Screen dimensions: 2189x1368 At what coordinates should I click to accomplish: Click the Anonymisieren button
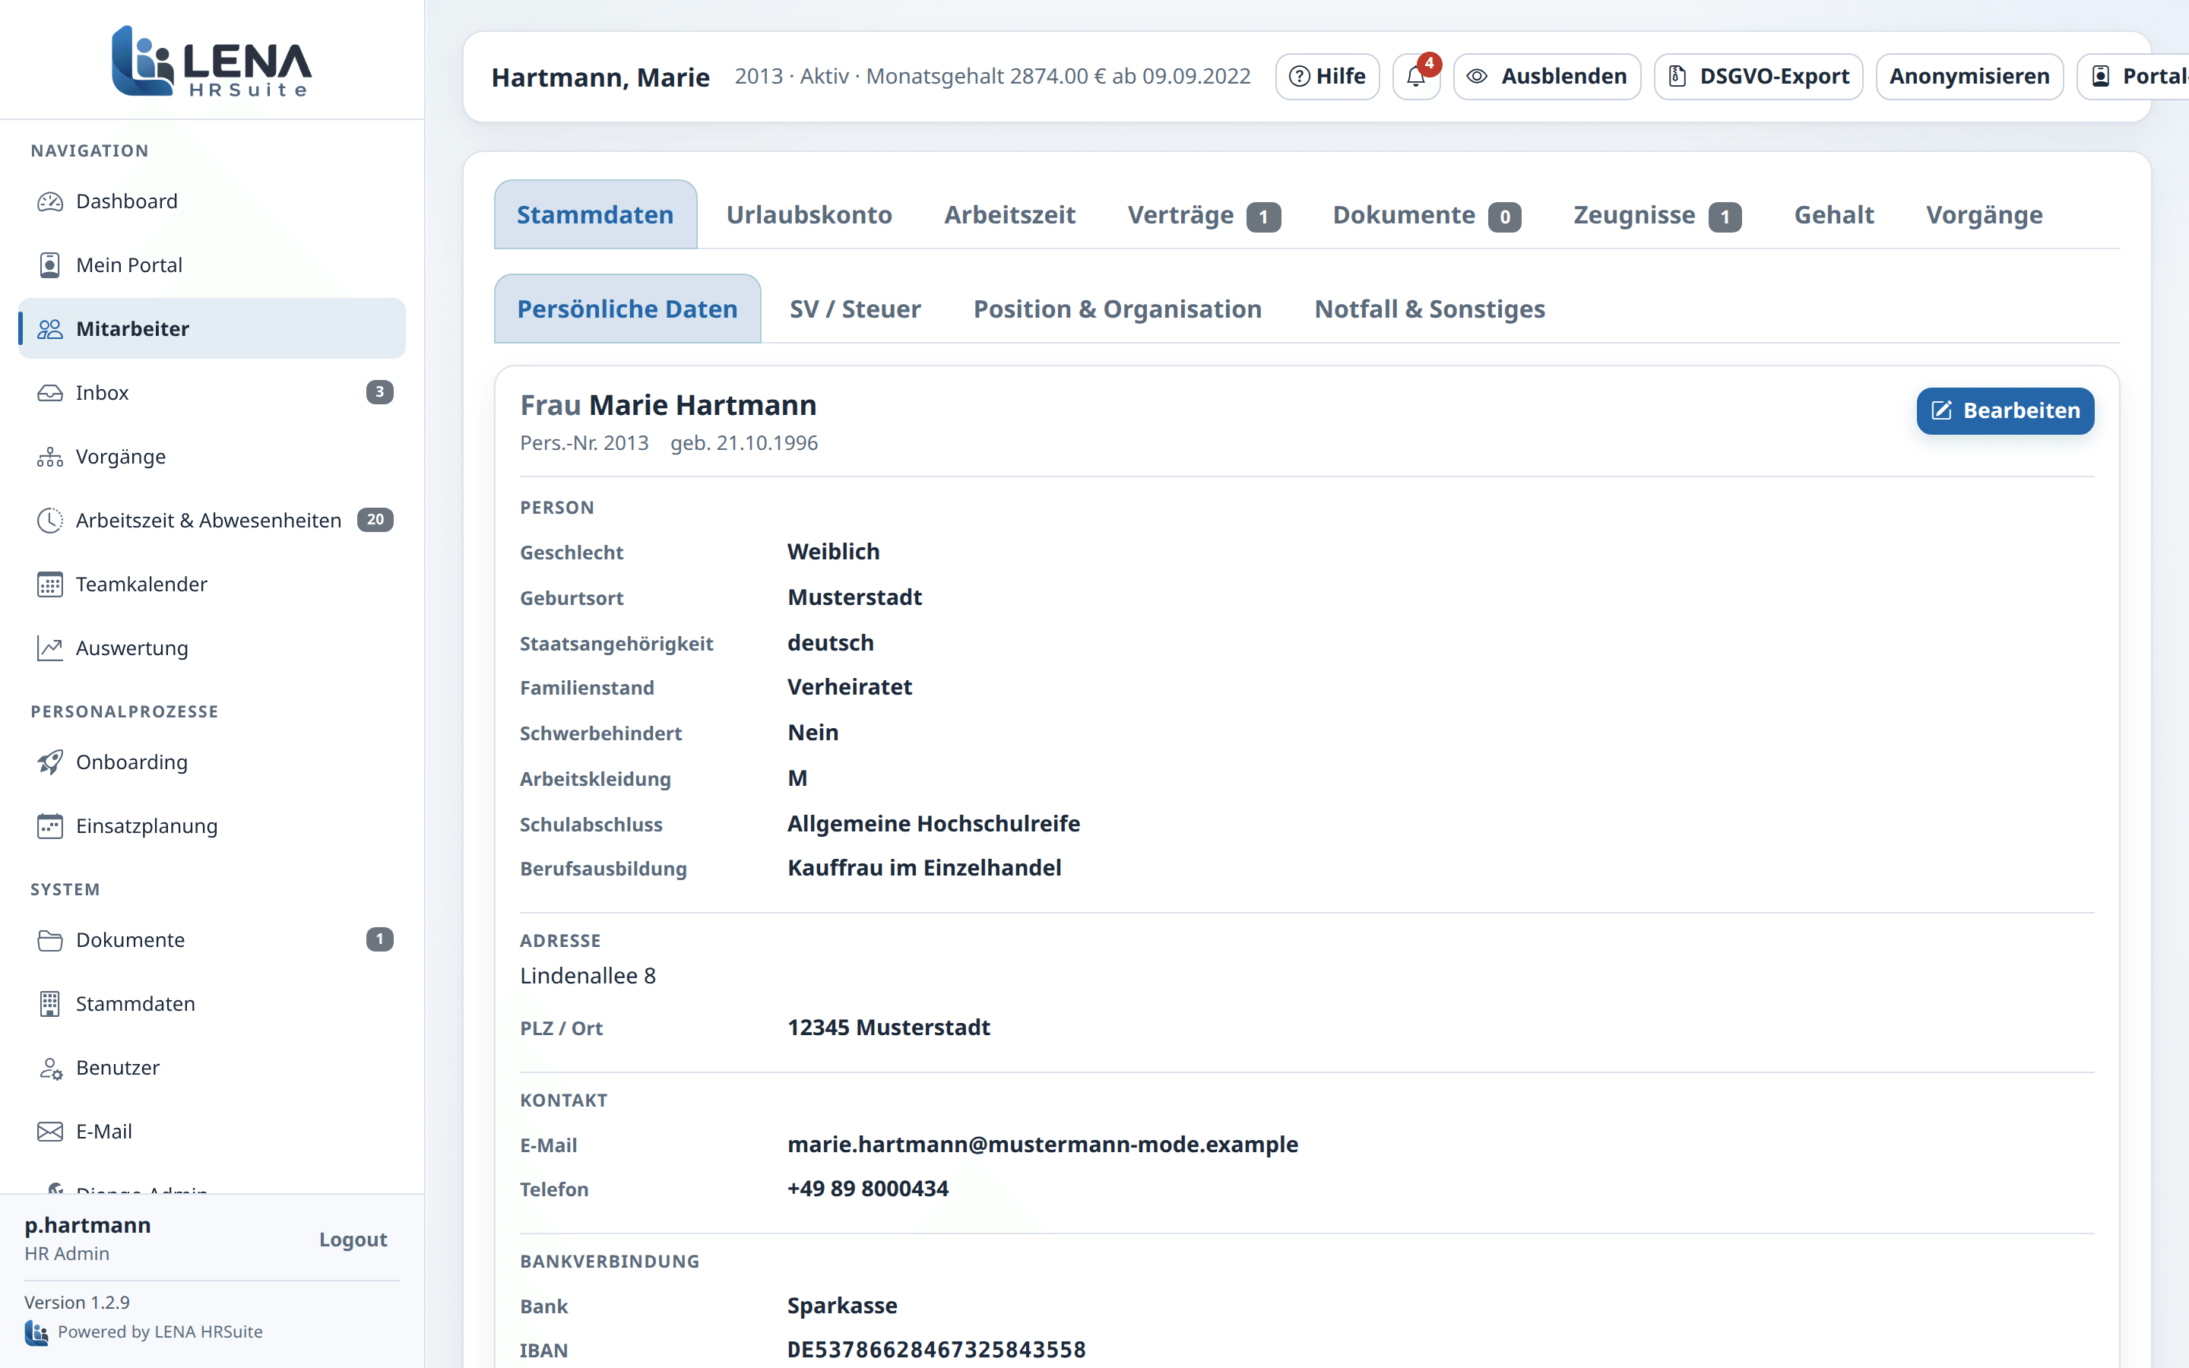1969,77
